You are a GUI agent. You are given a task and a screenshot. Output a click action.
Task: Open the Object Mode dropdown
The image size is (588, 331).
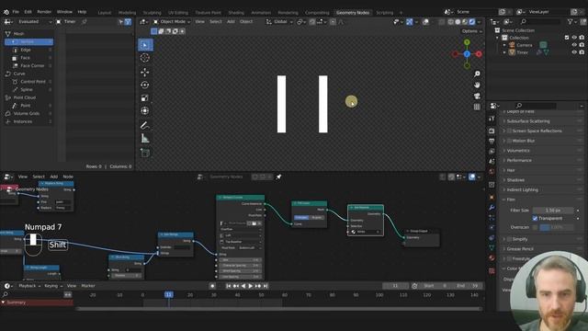click(x=172, y=22)
